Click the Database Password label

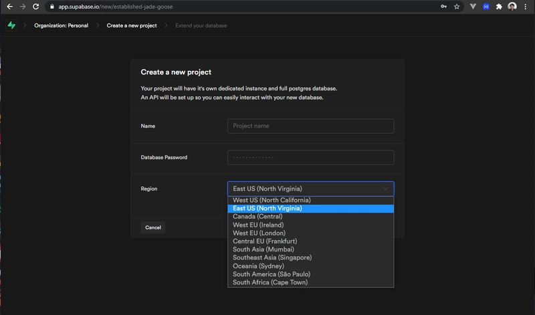click(164, 157)
